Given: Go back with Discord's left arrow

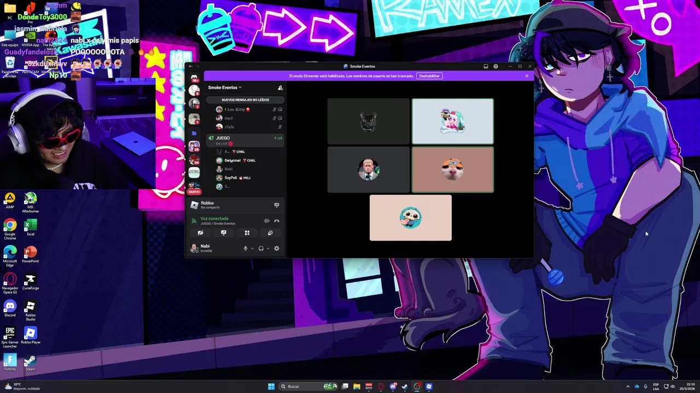Looking at the screenshot, I should point(191,67).
